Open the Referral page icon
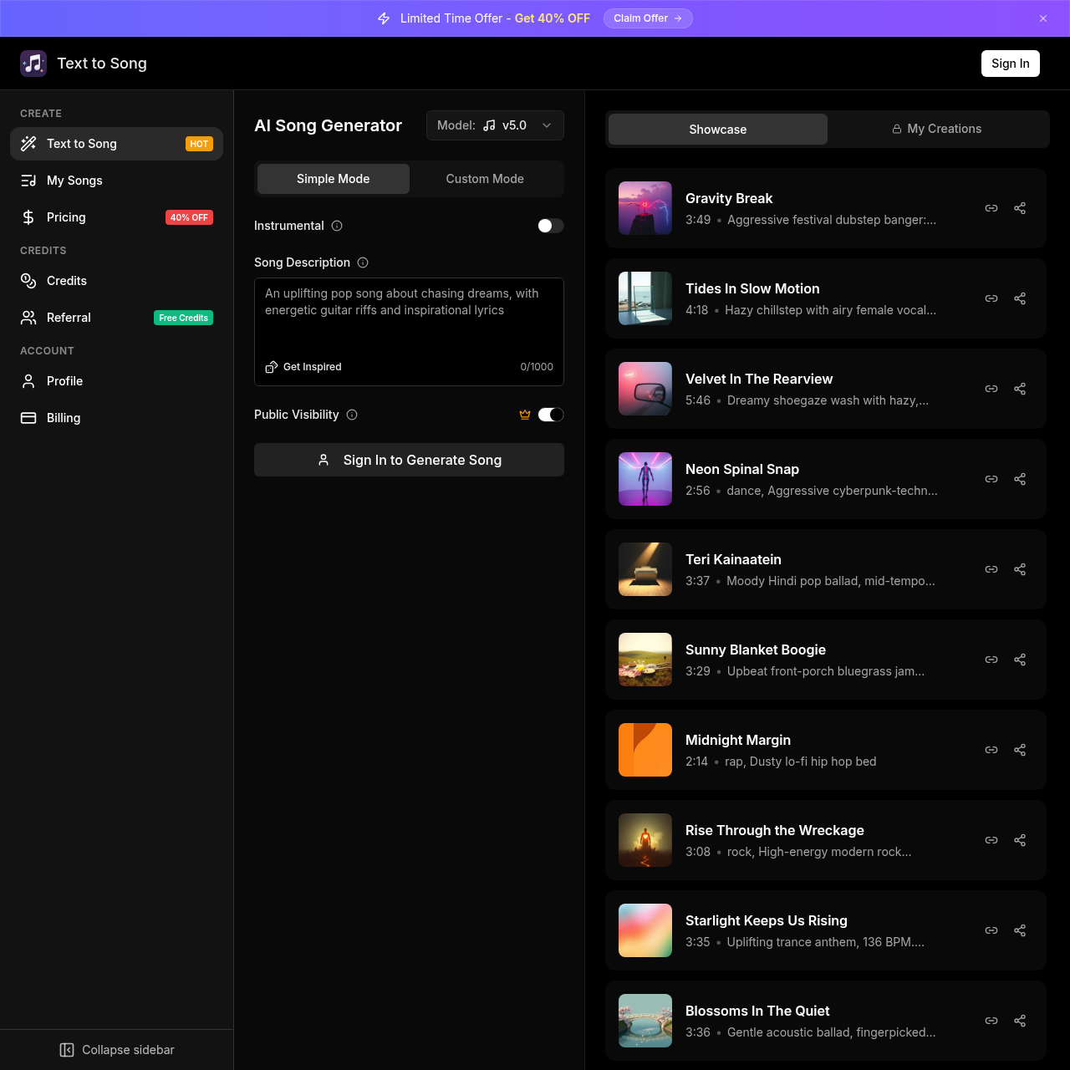Viewport: 1070px width, 1070px height. tap(28, 318)
